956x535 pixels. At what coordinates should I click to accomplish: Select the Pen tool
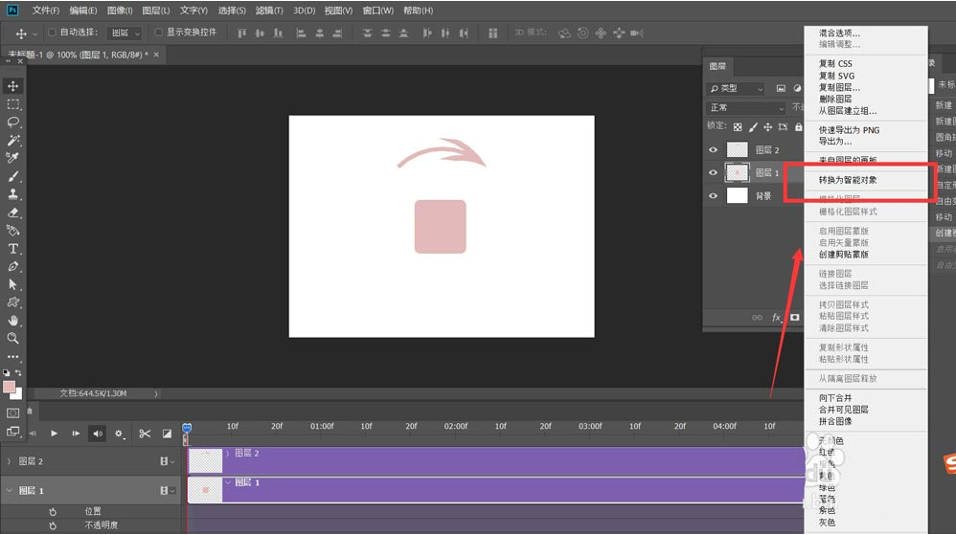tap(13, 266)
